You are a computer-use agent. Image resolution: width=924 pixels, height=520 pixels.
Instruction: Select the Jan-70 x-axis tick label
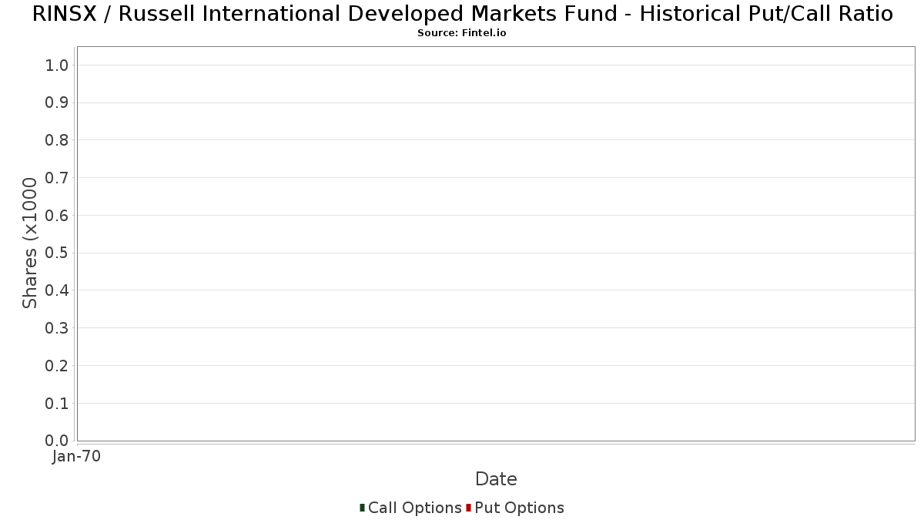(76, 456)
